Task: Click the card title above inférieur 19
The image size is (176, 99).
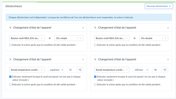Action: click(x=117, y=59)
